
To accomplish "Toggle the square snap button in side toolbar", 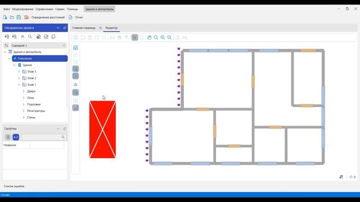I will 75,76.
